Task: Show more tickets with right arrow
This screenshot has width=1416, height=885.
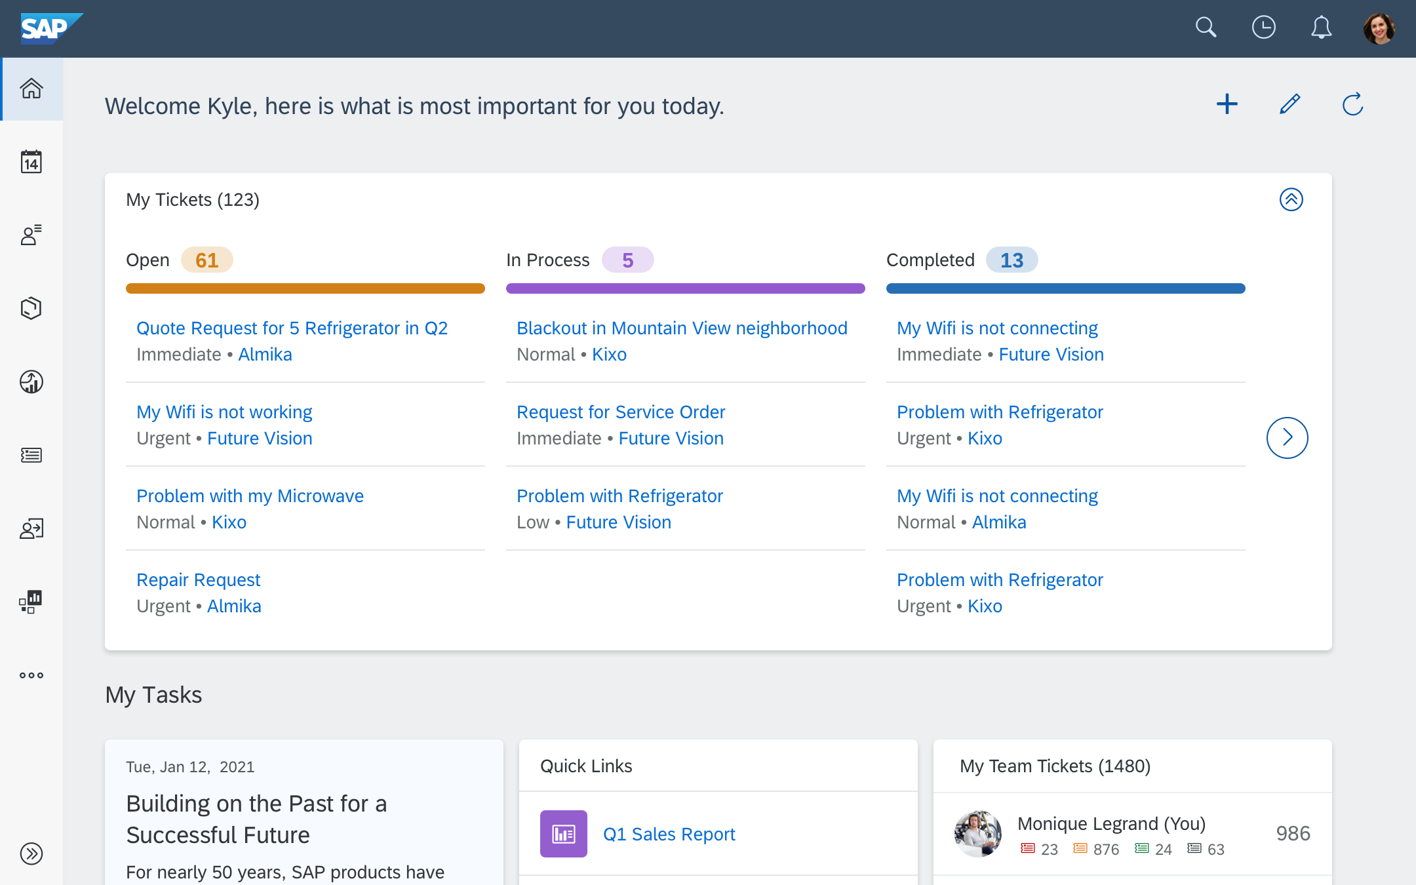Action: 1287,437
